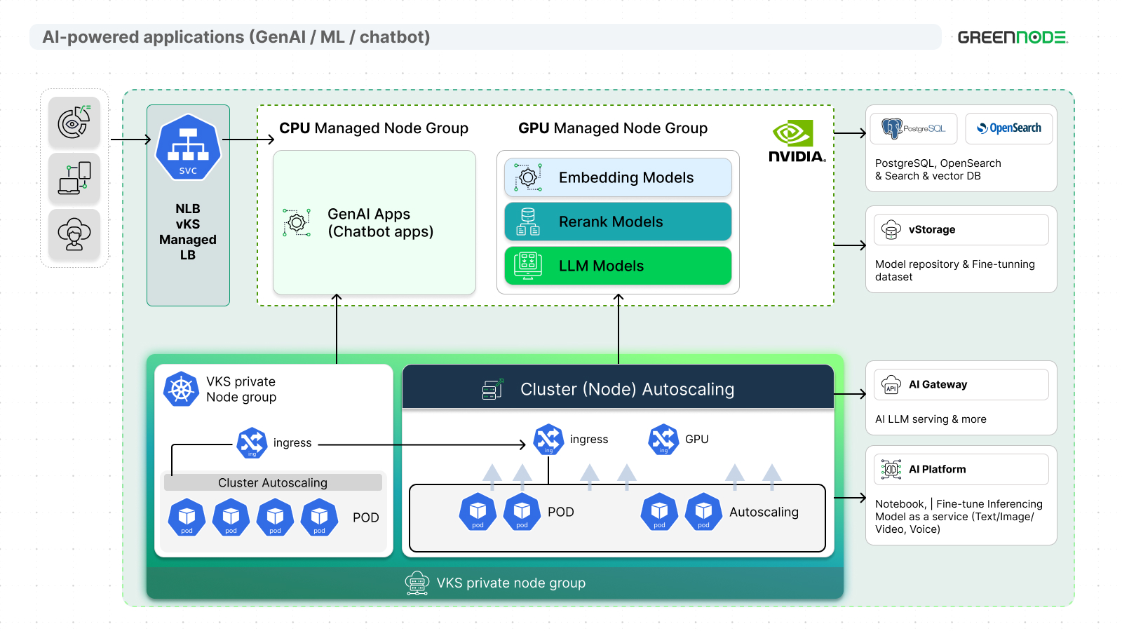This screenshot has height=631, width=1122.
Task: Select the "Rerank Models" label
Action: point(611,222)
